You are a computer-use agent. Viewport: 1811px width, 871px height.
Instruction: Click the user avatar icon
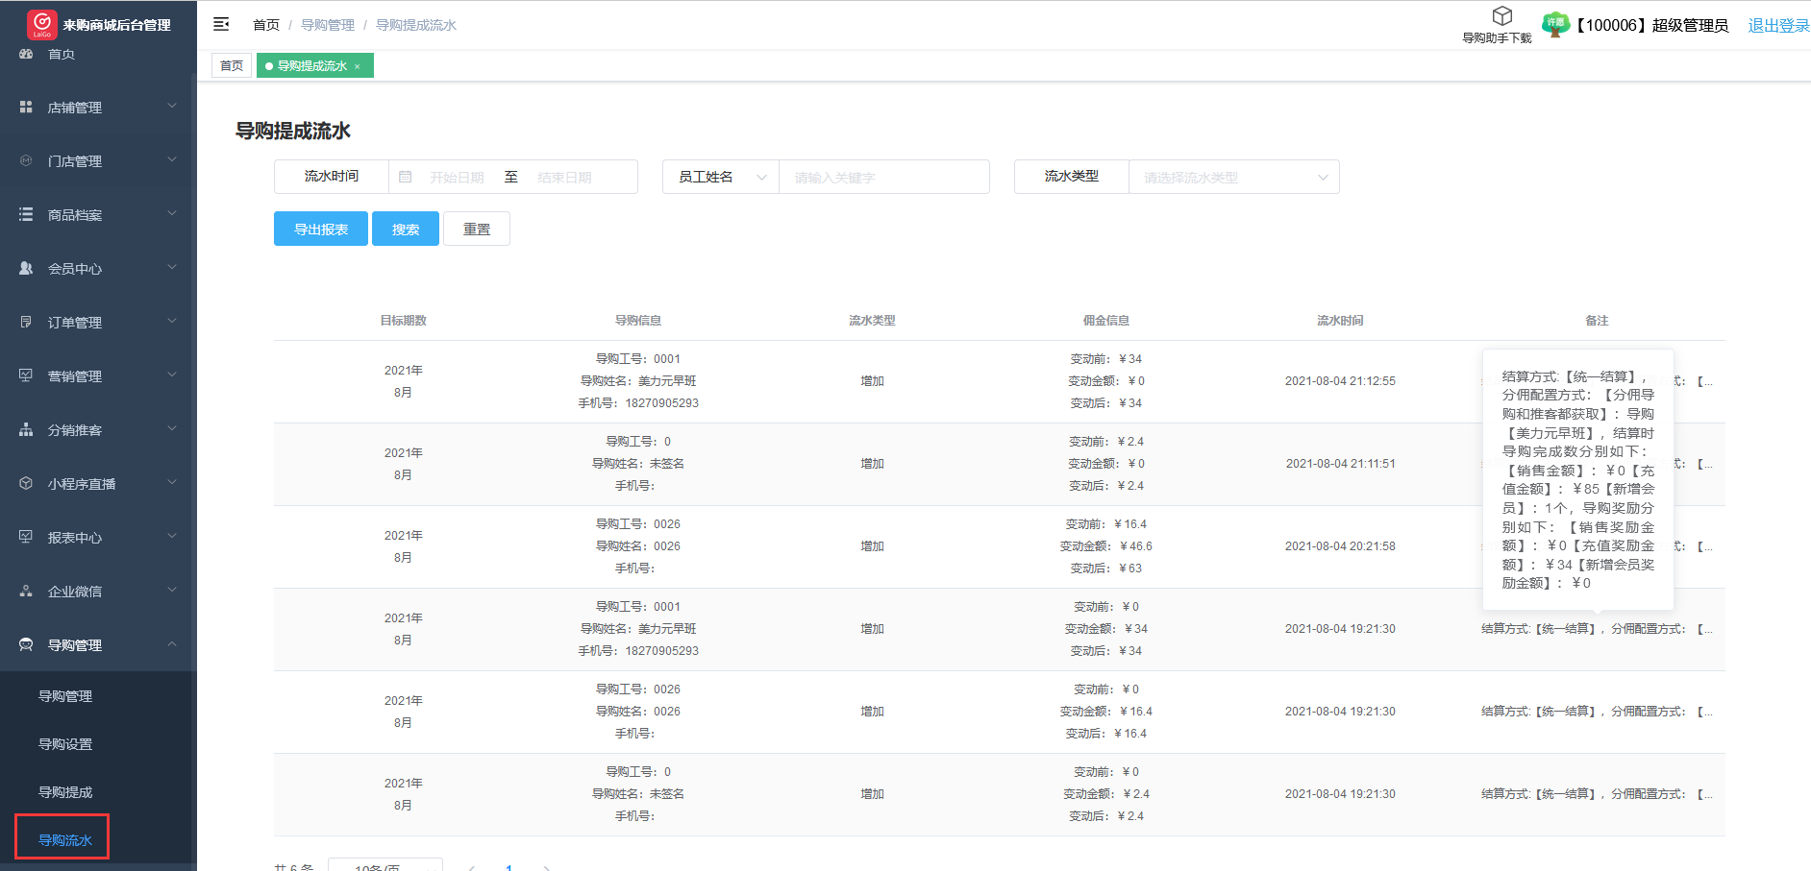click(1554, 24)
